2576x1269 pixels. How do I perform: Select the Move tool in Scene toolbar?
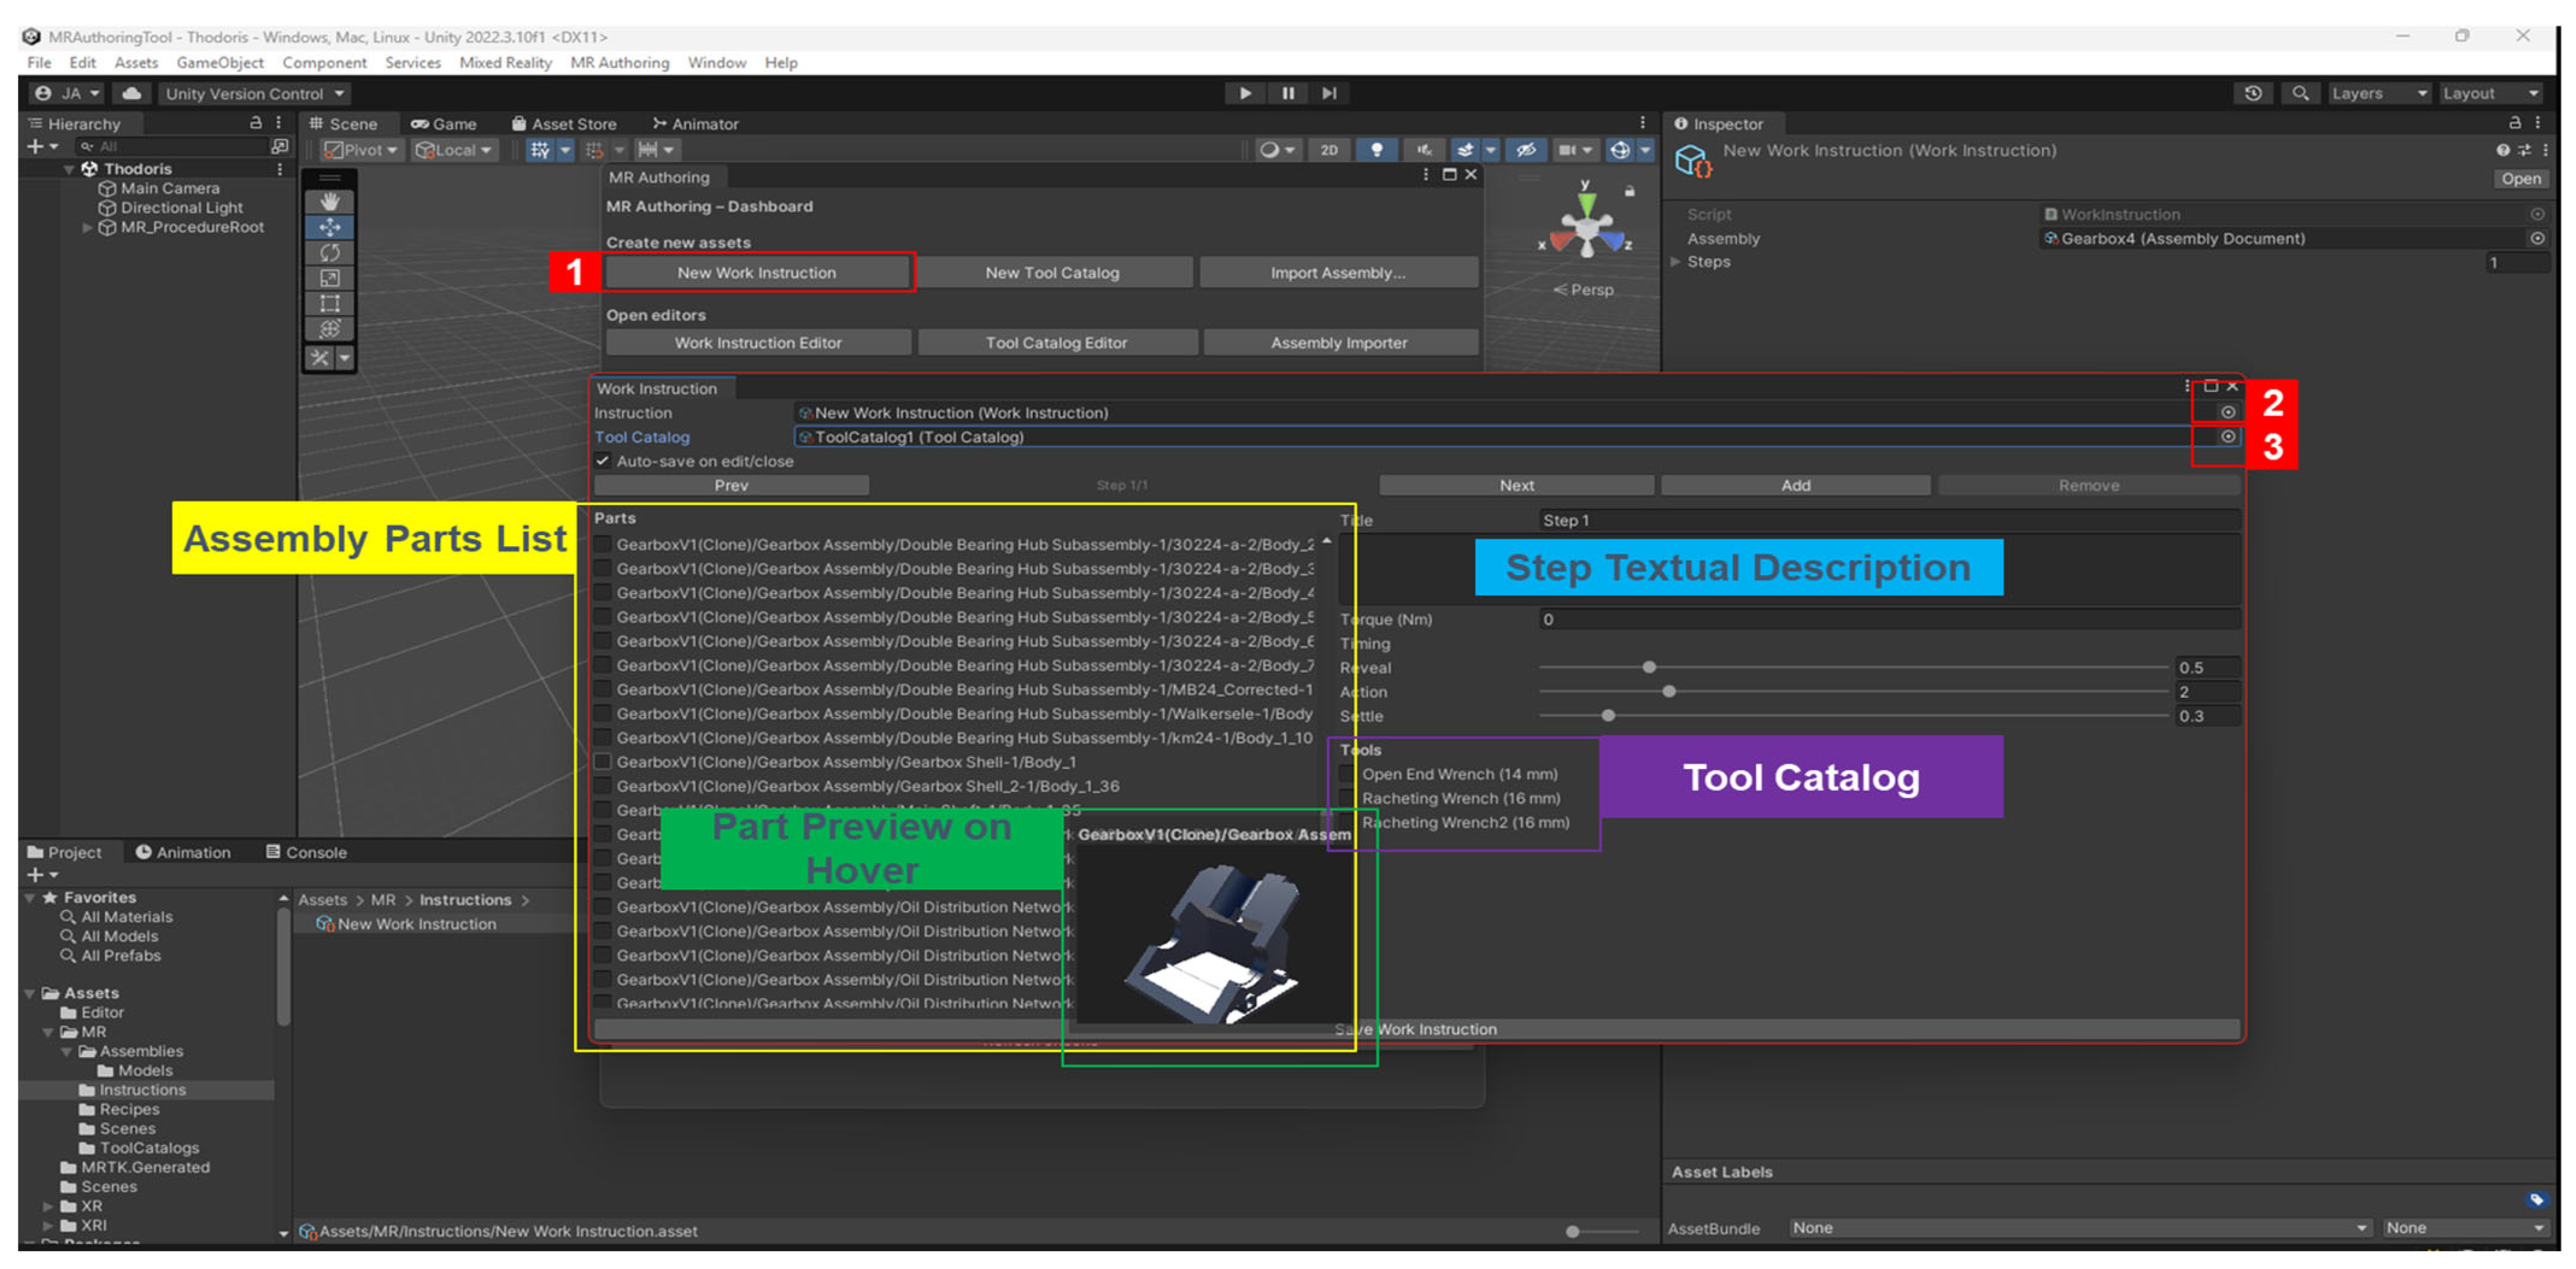coord(329,227)
